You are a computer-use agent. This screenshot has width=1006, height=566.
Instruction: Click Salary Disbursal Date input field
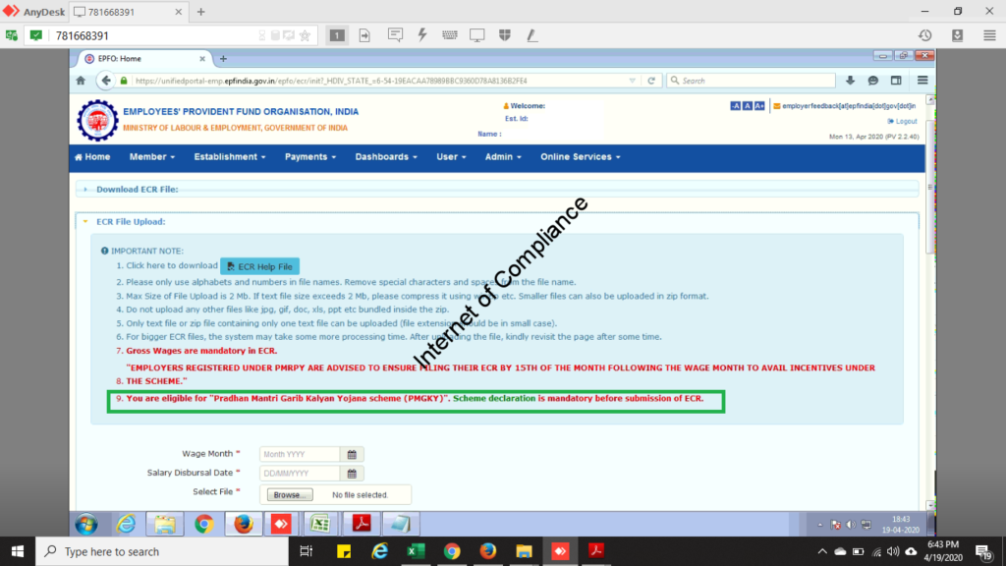[x=300, y=474]
